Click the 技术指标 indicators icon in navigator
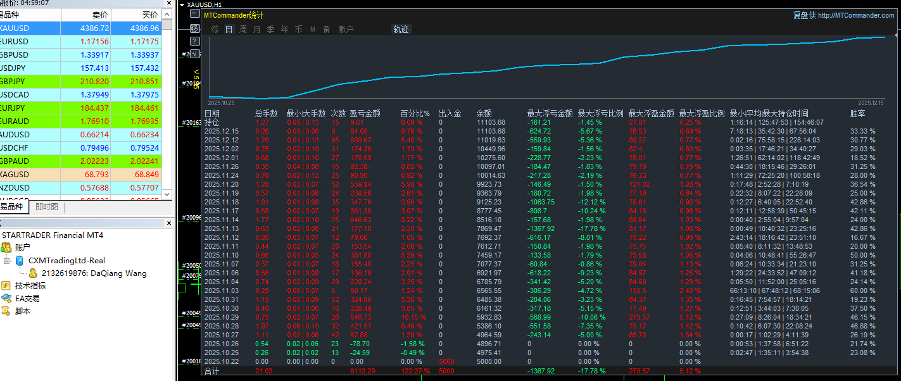 [6, 286]
